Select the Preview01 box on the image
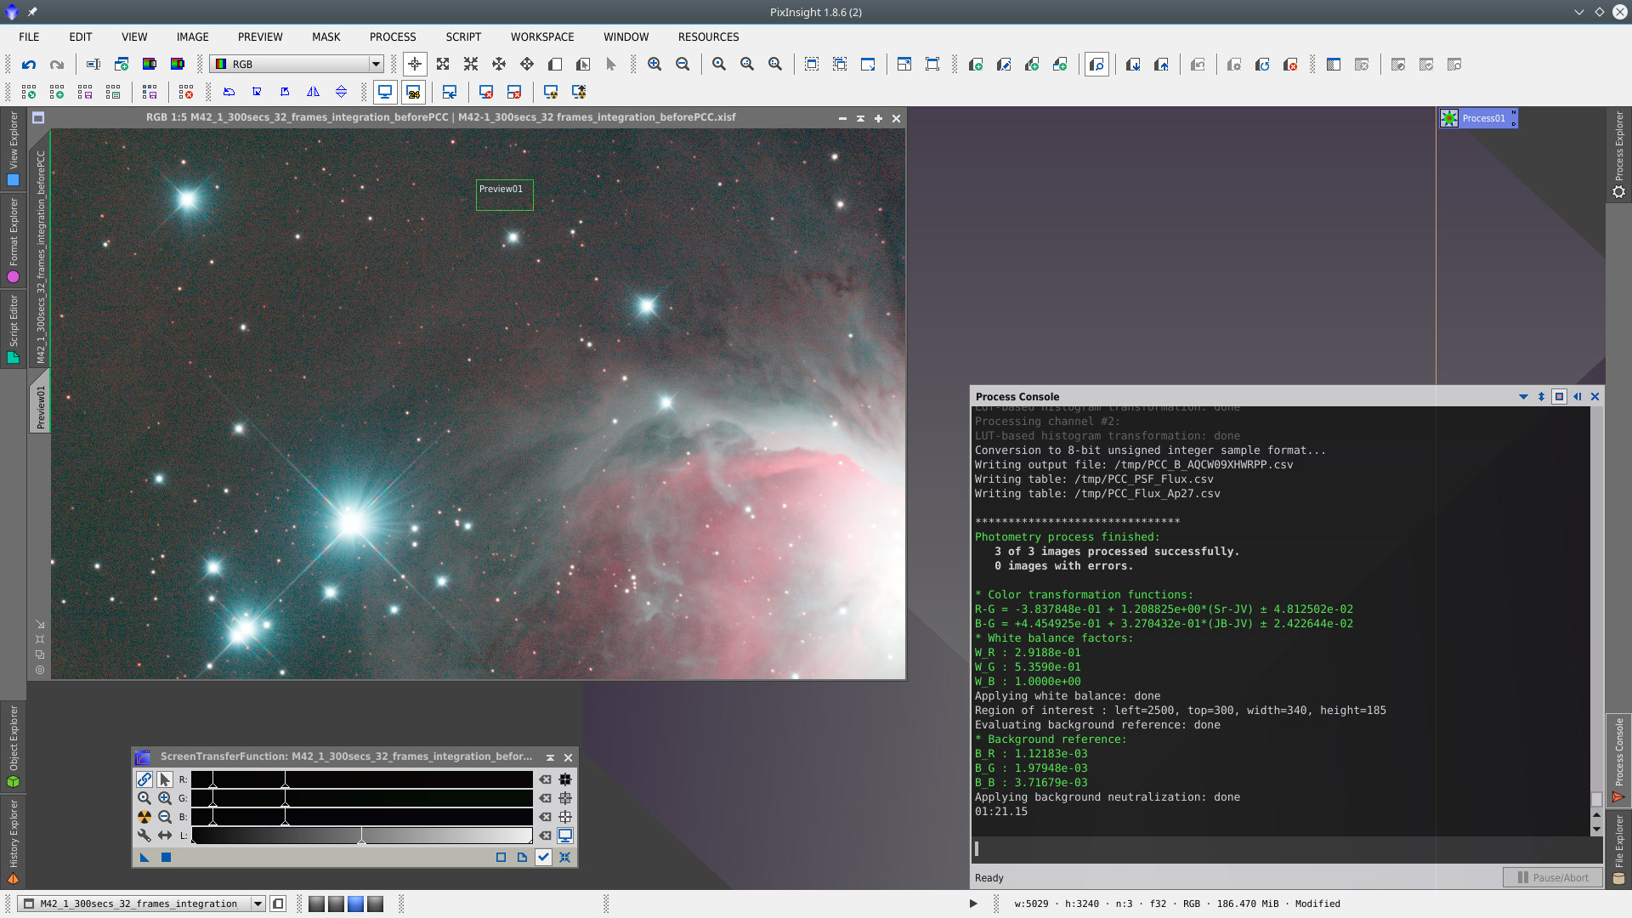 tap(504, 195)
